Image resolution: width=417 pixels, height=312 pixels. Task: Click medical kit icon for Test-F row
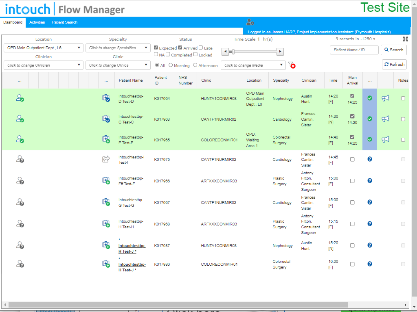106,180
